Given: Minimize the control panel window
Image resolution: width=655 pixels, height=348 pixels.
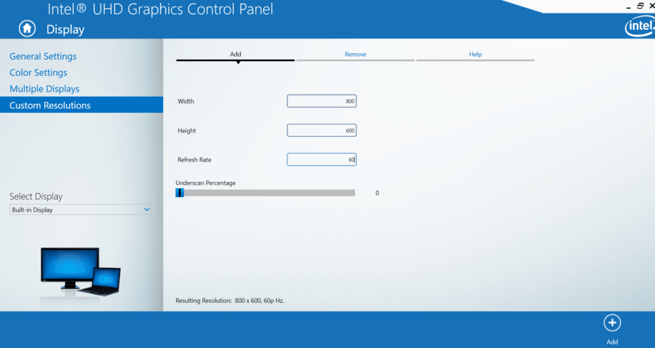Looking at the screenshot, I should 629,7.
